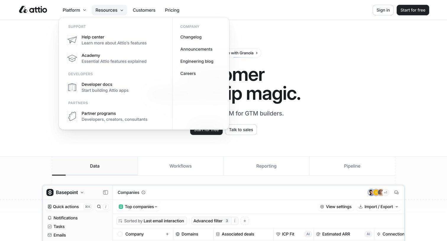This screenshot has width=447, height=241.
Task: Open the Help center menu entry
Action: (116, 40)
